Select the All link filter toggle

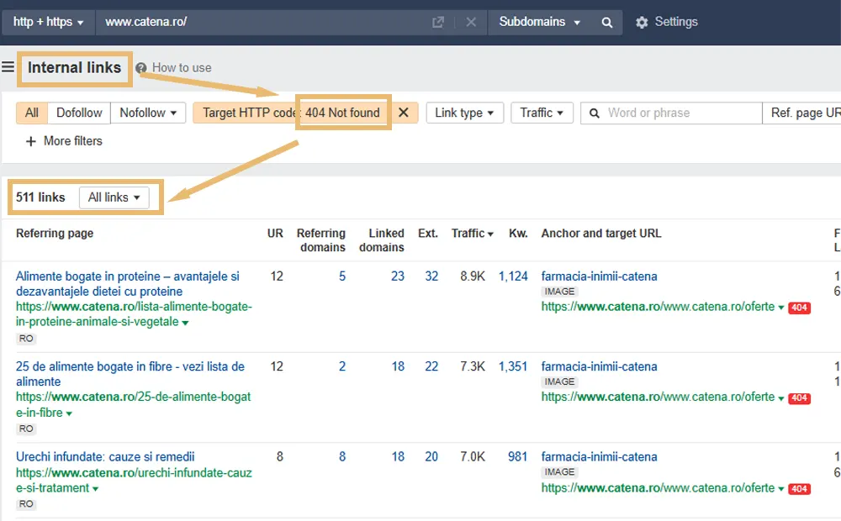coord(32,113)
